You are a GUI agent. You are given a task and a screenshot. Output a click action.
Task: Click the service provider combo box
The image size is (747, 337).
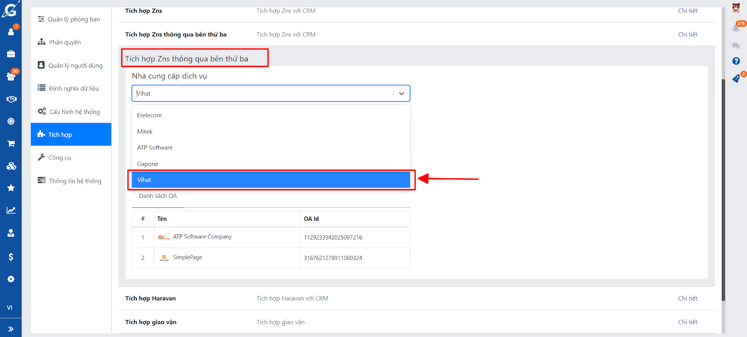coord(271,93)
